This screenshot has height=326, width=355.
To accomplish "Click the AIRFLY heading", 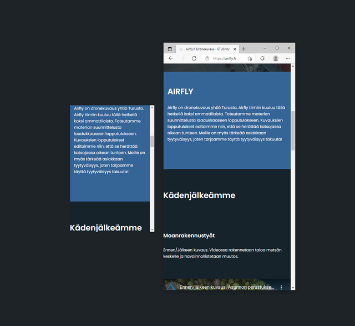I will [x=180, y=92].
